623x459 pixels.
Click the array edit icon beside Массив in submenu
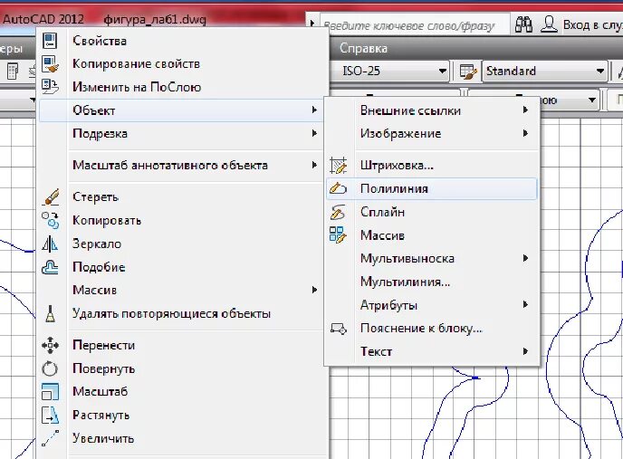point(338,234)
